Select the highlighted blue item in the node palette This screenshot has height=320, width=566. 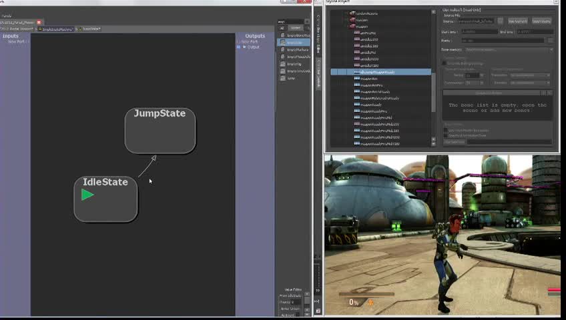point(294,43)
